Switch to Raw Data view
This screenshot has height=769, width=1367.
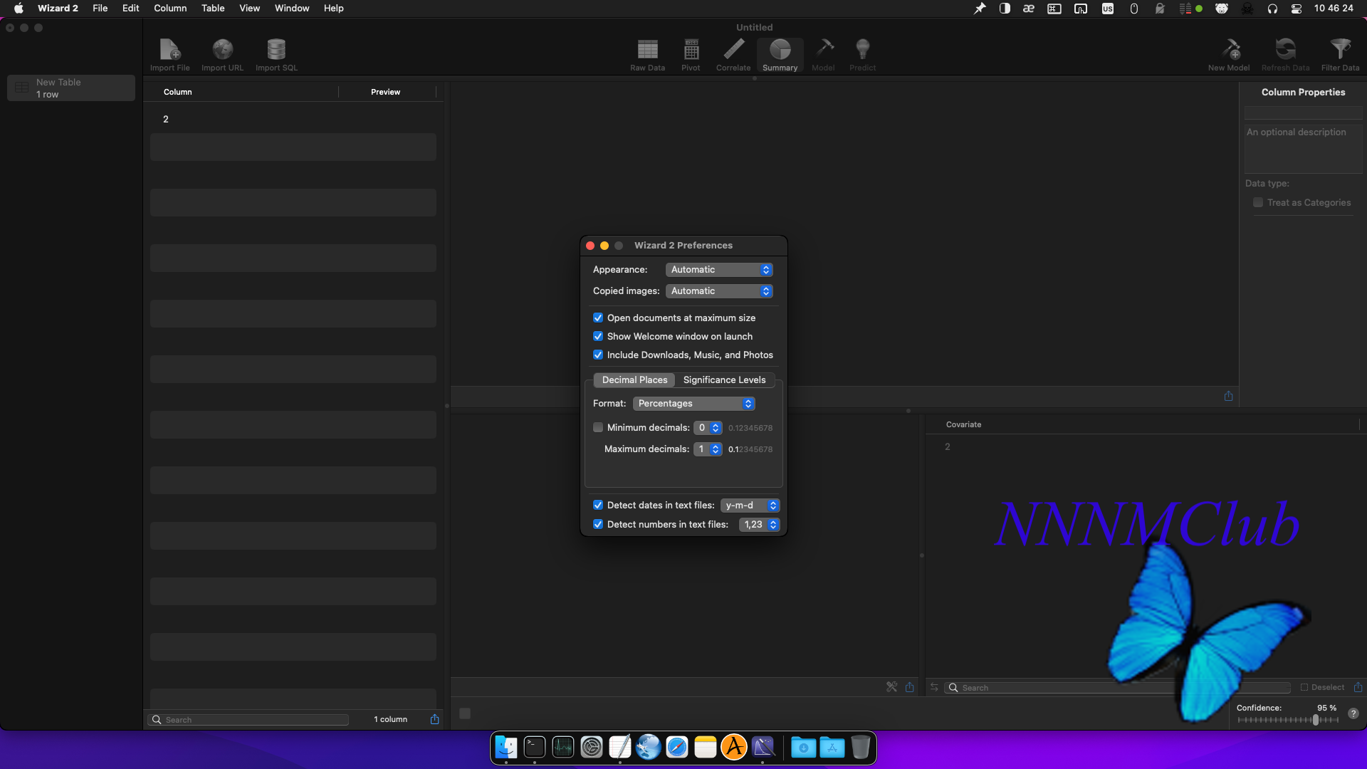(647, 55)
